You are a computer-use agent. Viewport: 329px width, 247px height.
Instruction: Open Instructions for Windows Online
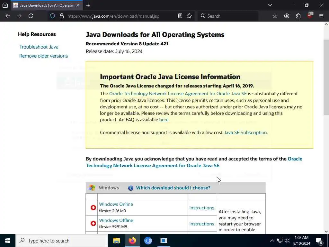pos(202,208)
